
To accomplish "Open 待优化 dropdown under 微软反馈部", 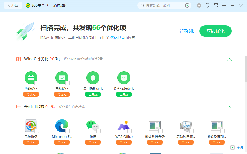I will (x=217, y=142).
